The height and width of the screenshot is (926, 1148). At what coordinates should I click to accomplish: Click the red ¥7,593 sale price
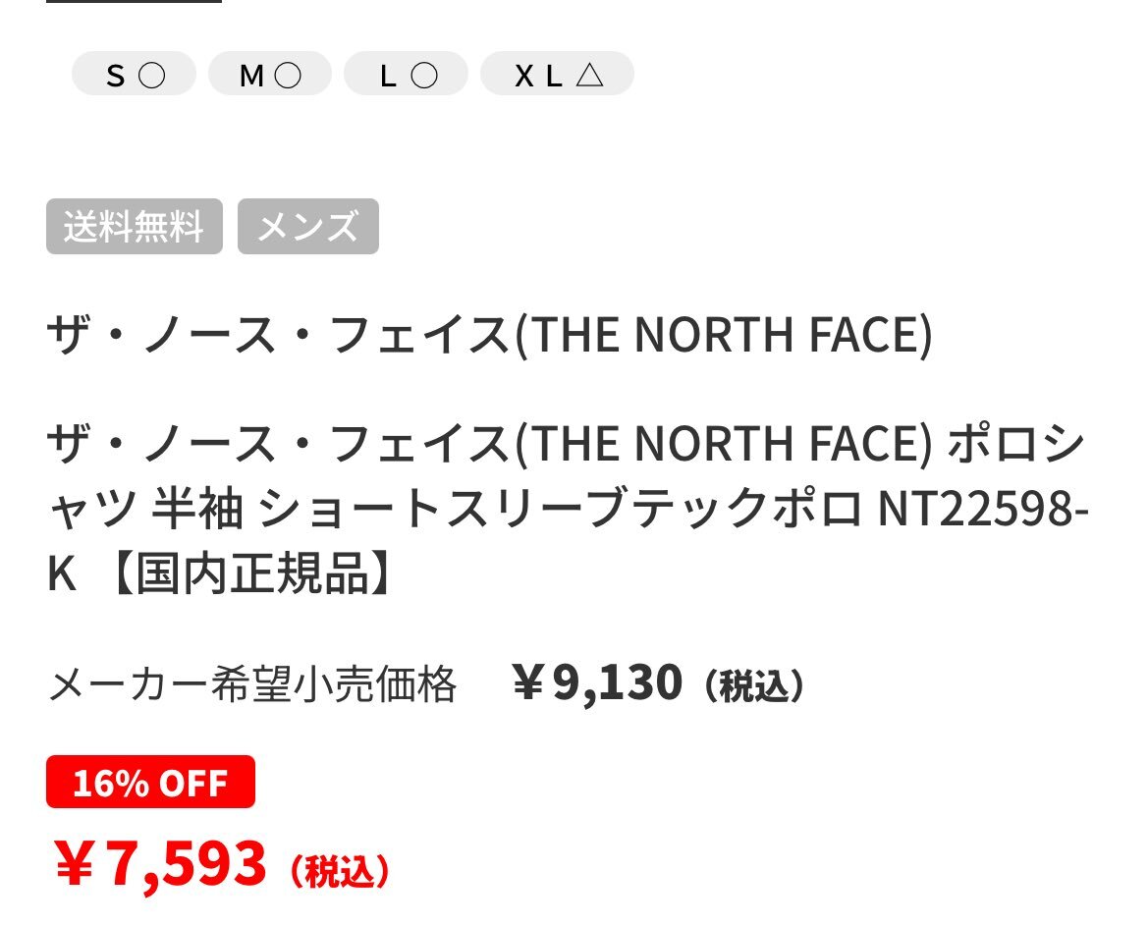159,863
